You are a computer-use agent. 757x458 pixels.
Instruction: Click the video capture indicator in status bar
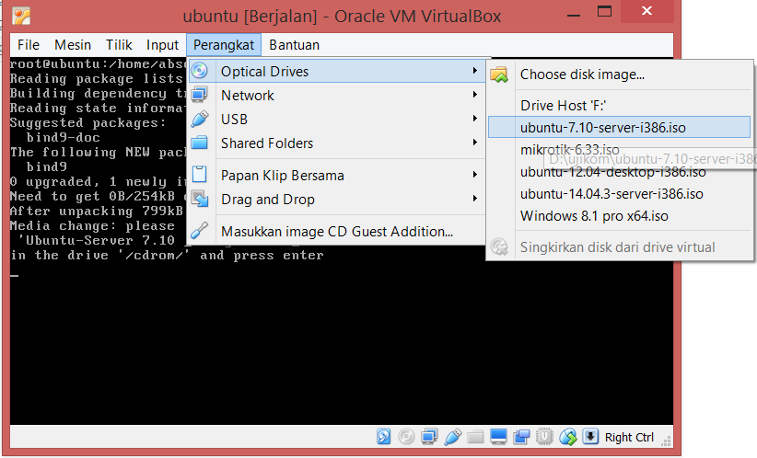click(x=521, y=437)
